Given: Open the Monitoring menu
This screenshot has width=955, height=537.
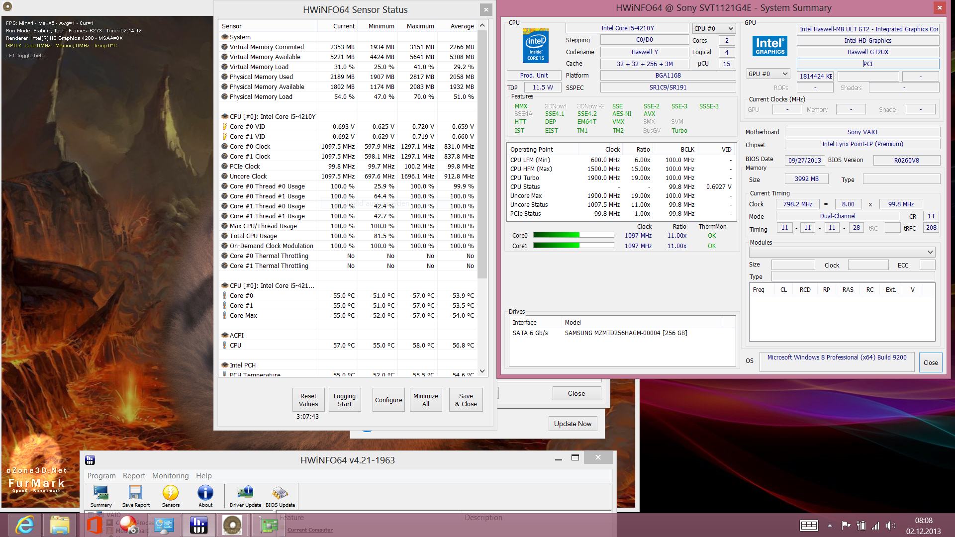Looking at the screenshot, I should point(170,476).
